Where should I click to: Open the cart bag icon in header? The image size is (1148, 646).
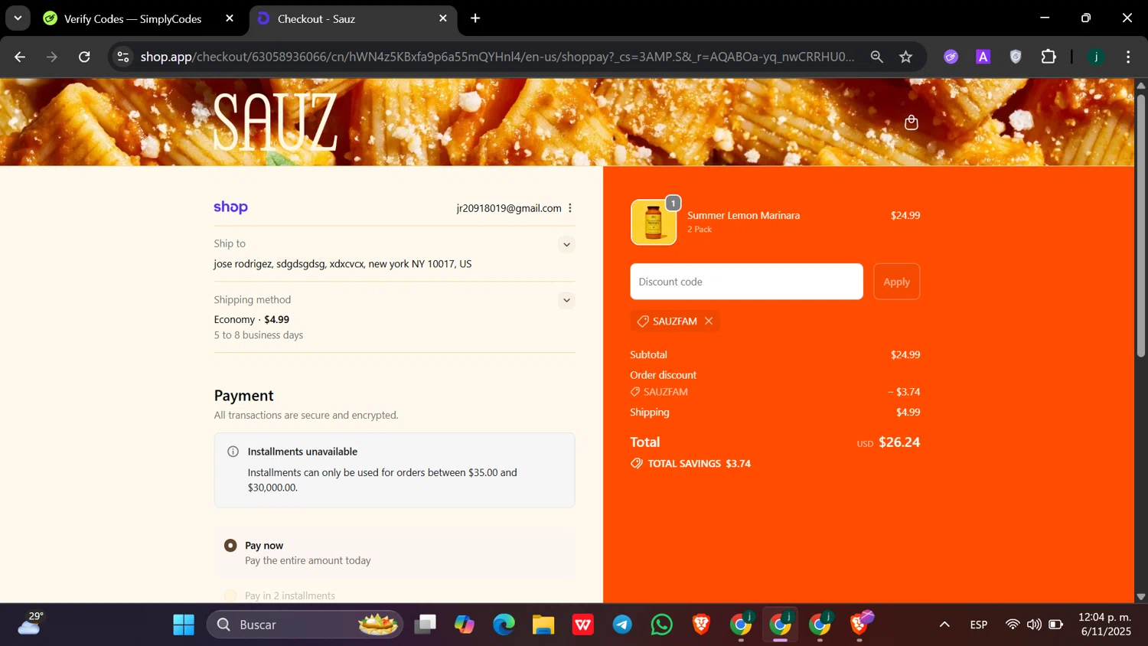coord(911,122)
